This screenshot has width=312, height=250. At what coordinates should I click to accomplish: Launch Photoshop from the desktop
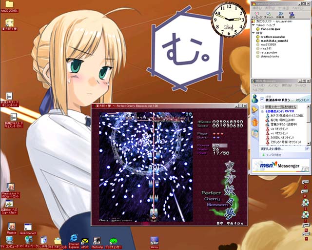point(97,240)
